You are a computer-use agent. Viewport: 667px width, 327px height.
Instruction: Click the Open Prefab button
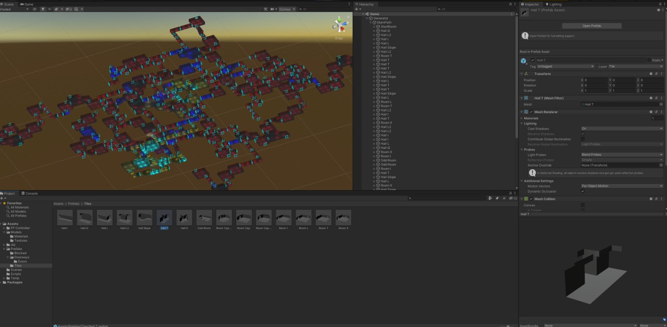point(592,26)
